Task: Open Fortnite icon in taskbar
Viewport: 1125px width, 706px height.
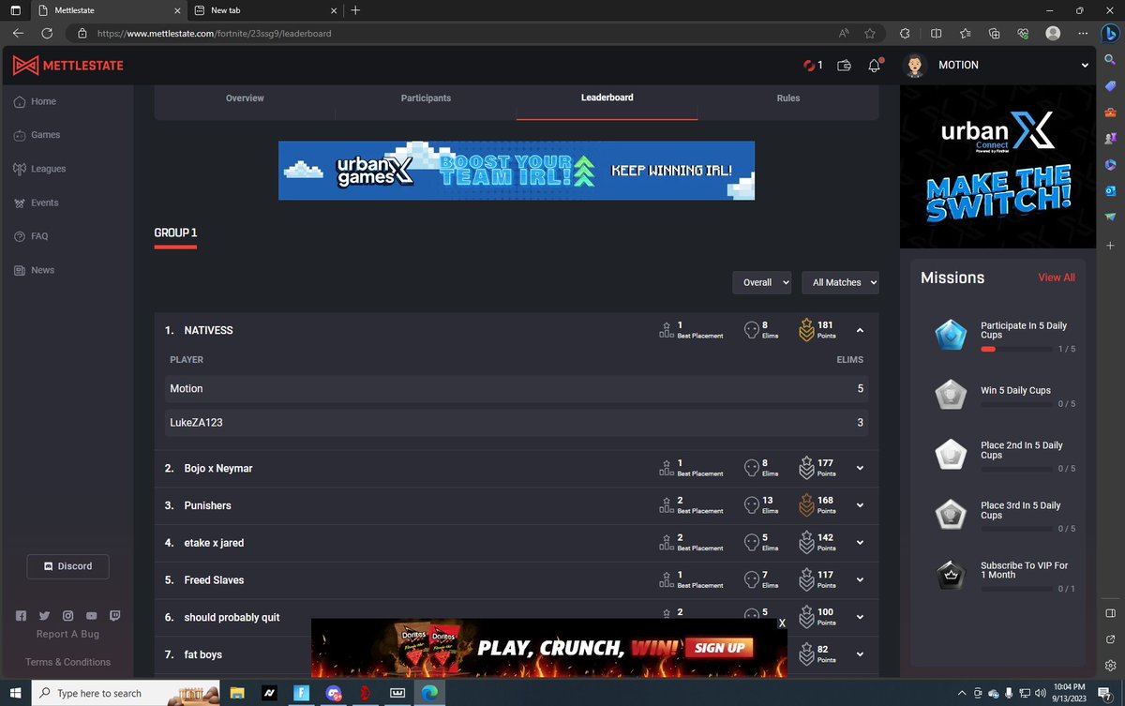Action: (x=302, y=693)
